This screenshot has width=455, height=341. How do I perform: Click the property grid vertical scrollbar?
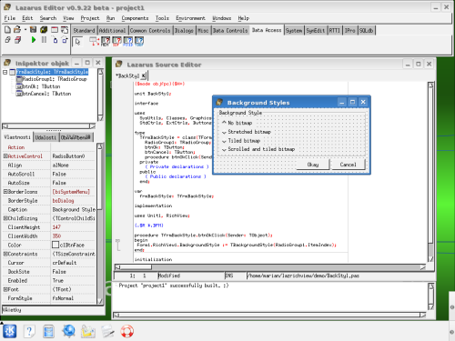coord(100,224)
